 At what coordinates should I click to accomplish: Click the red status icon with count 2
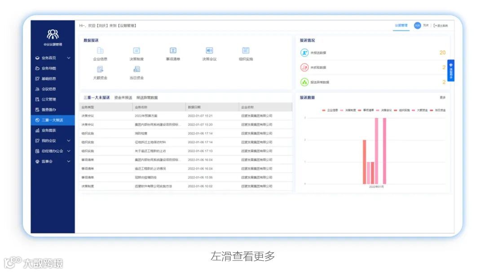point(304,67)
